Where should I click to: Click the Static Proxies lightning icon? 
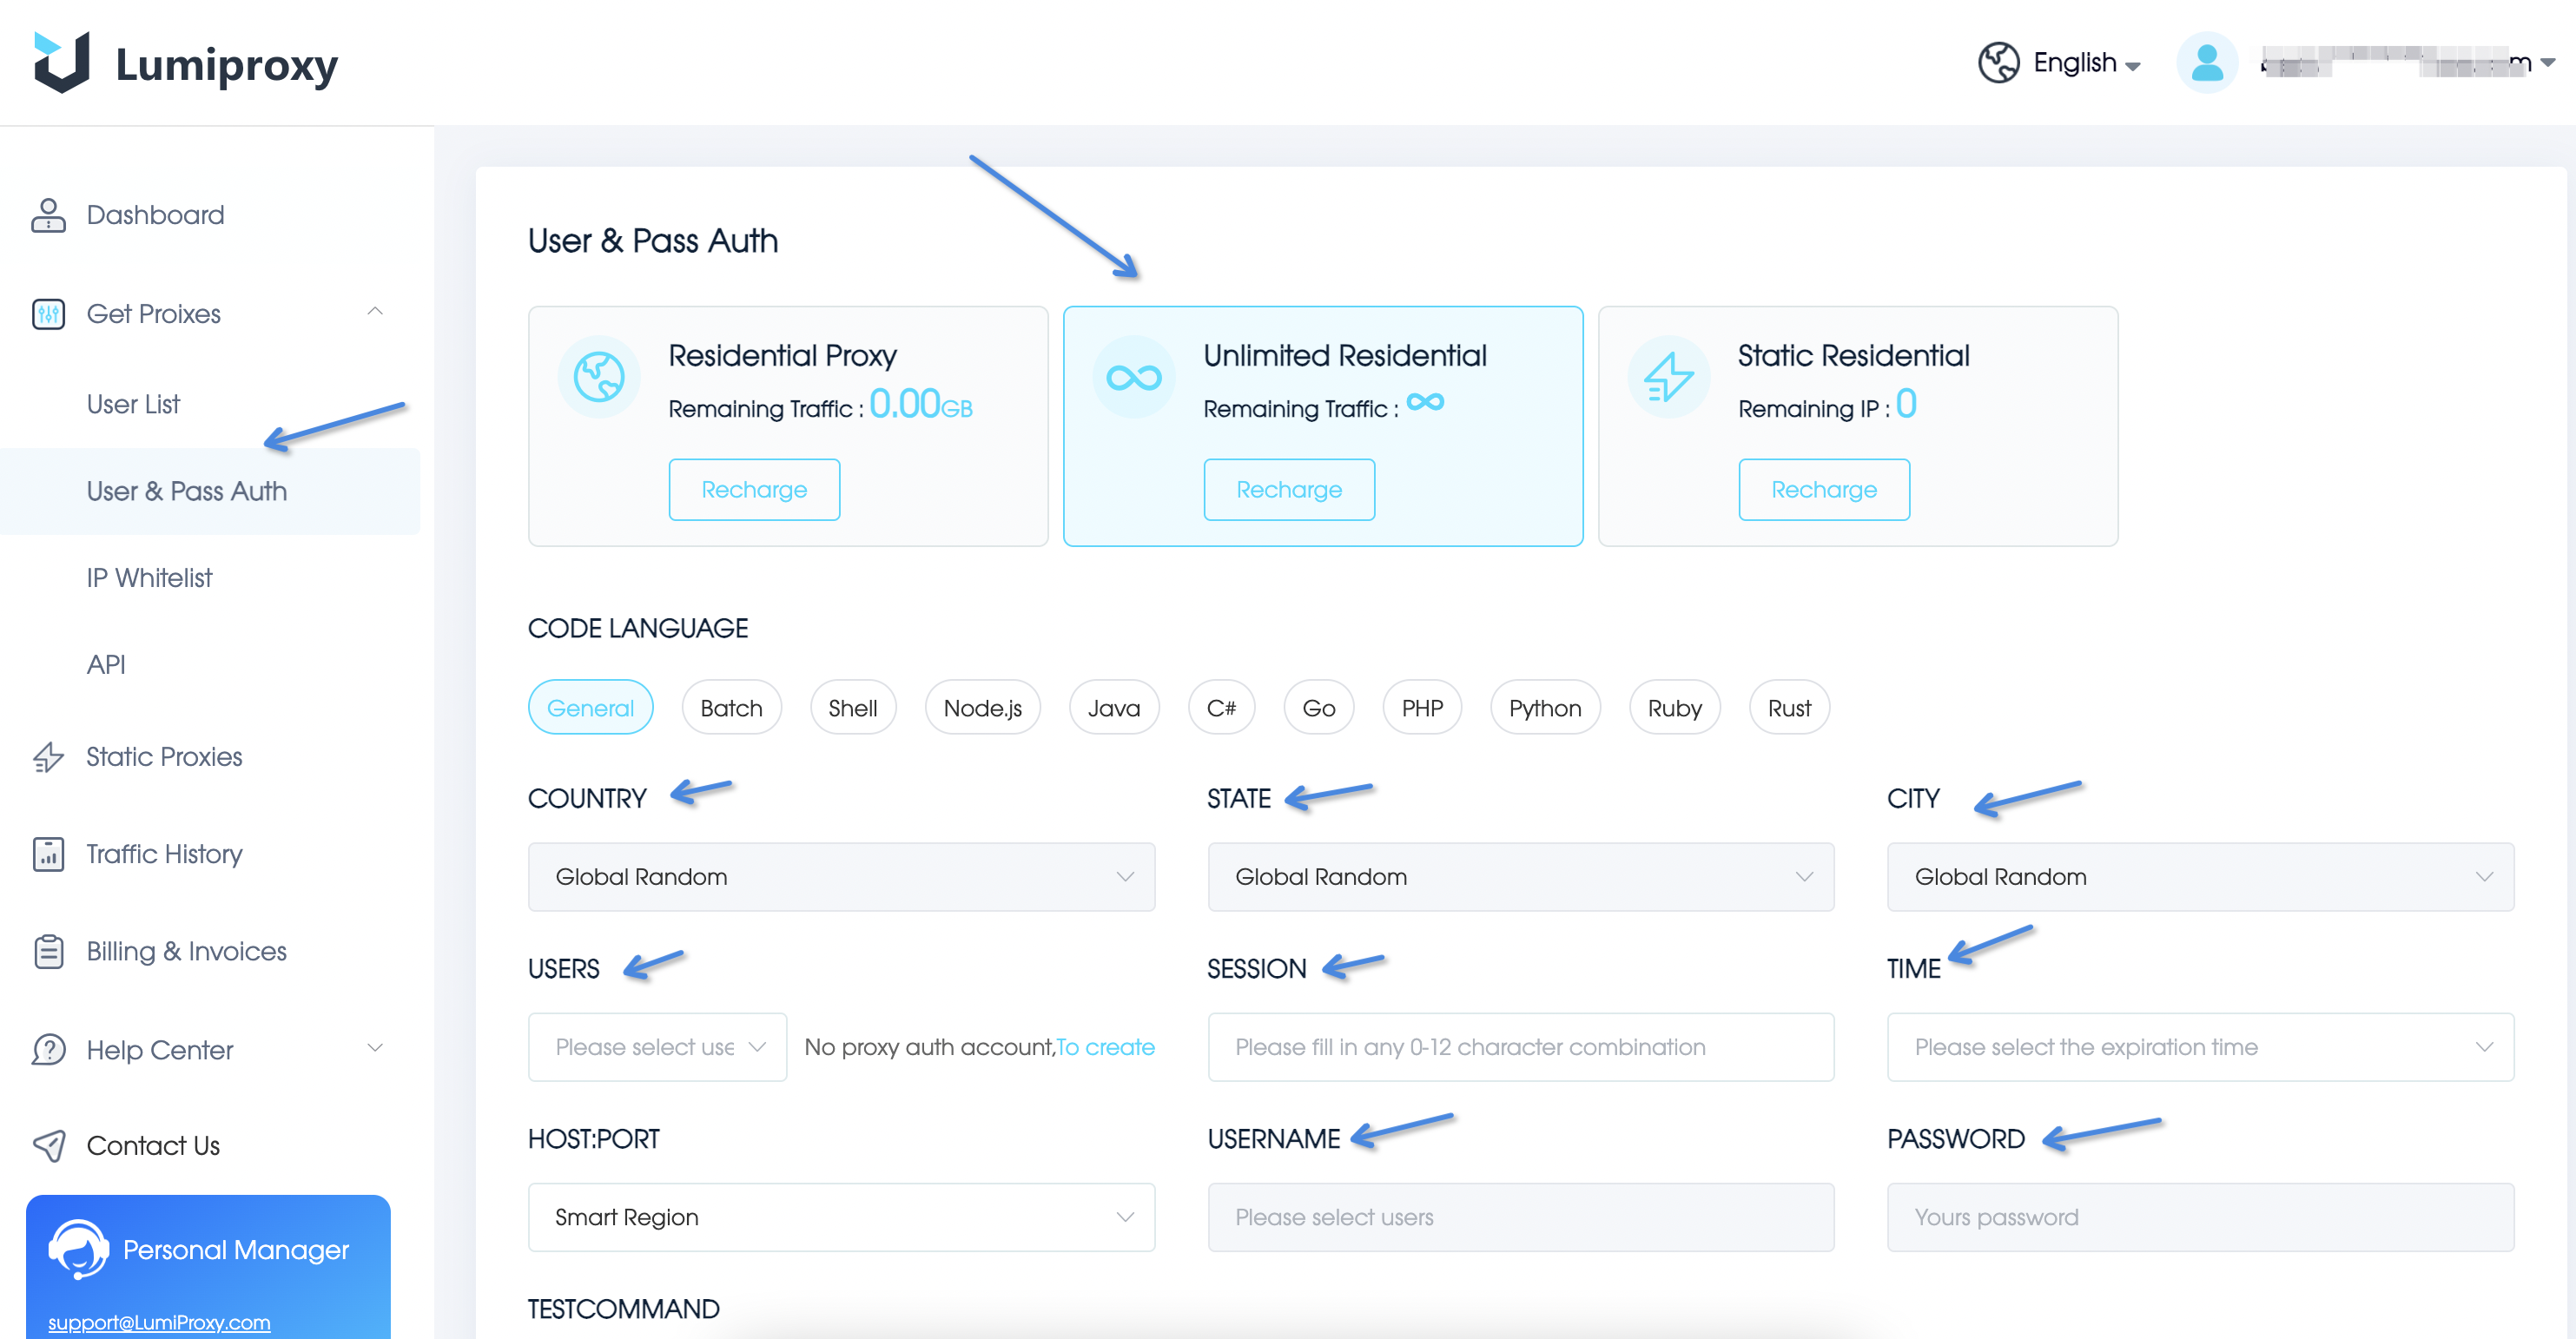tap(48, 757)
